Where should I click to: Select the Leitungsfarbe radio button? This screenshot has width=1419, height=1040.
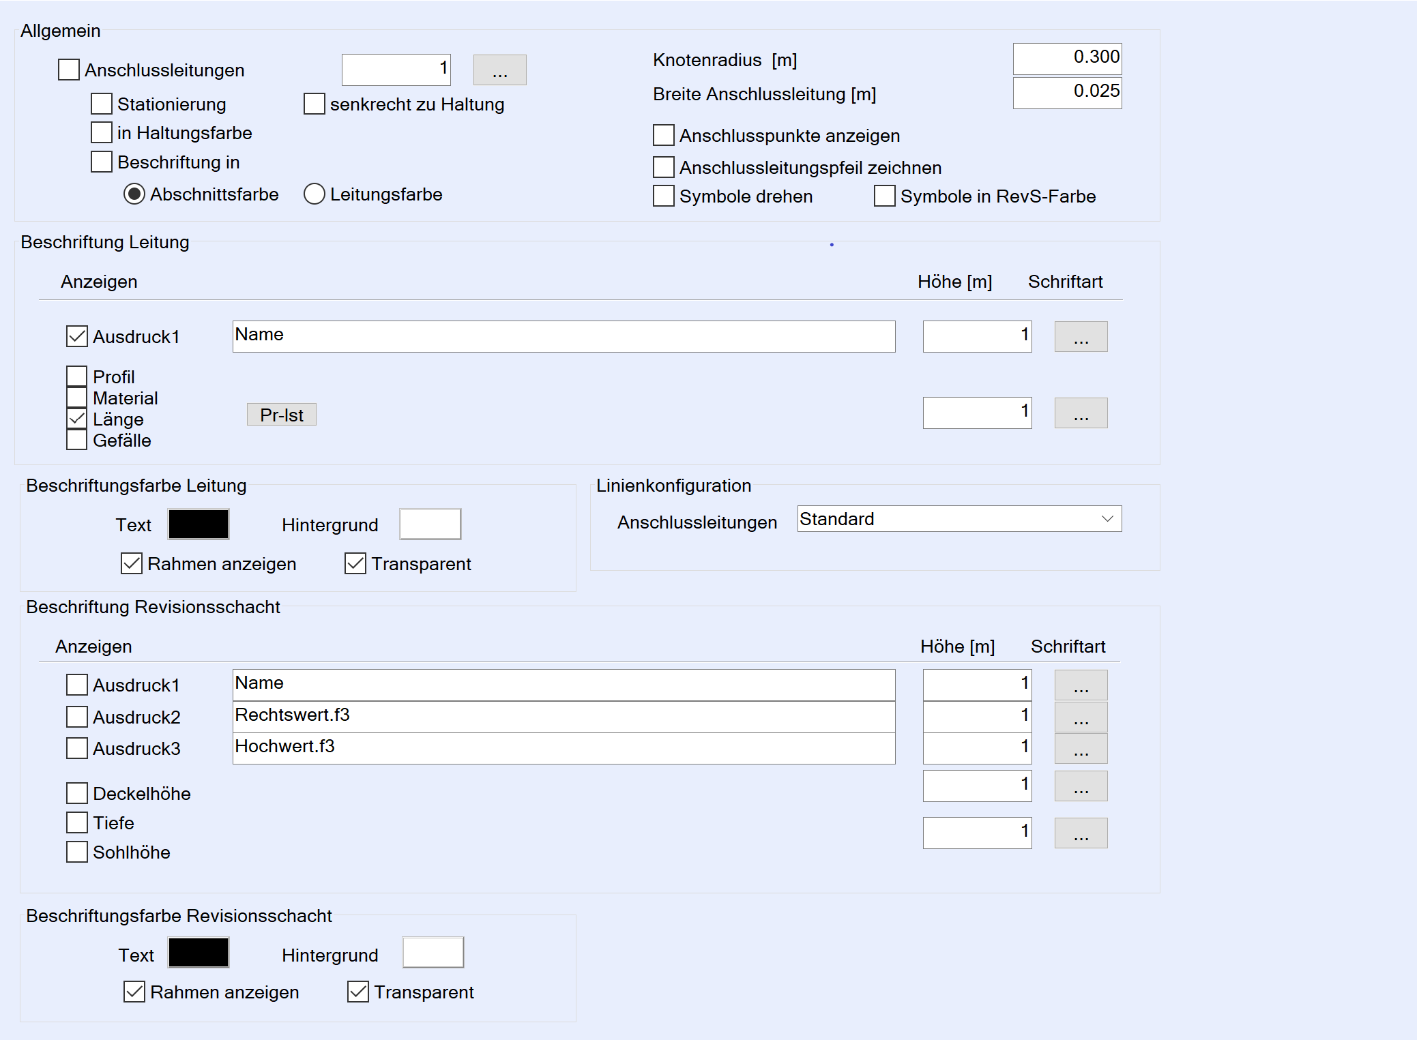click(x=314, y=194)
